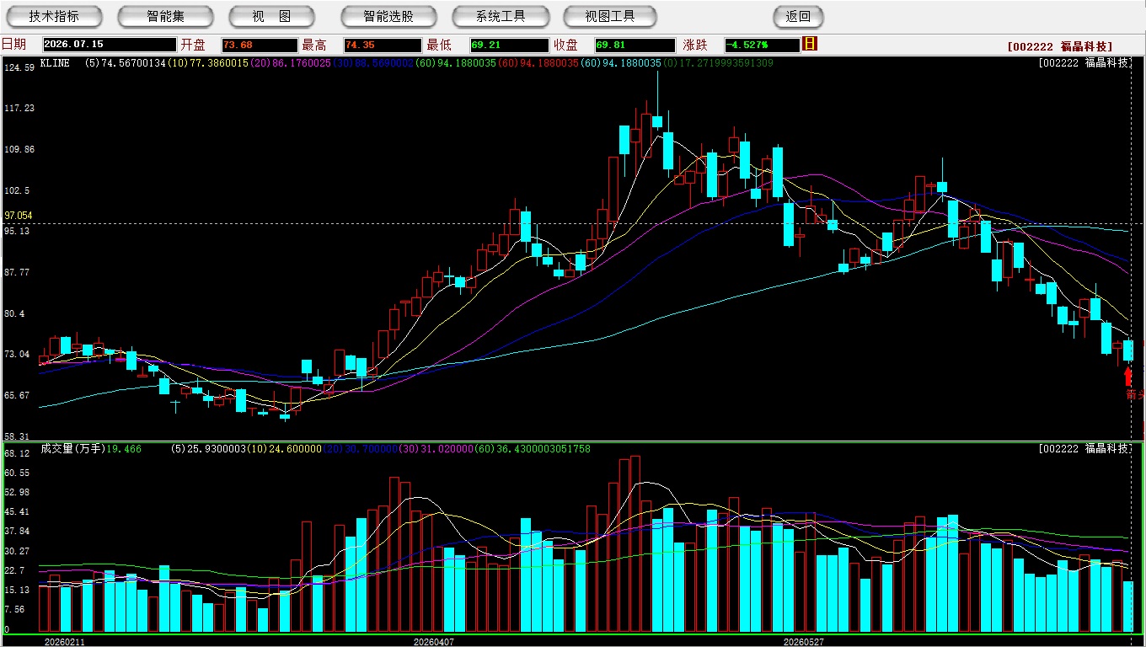Select the 最高 value field 74.35
Image resolution: width=1146 pixels, height=647 pixels.
(383, 45)
